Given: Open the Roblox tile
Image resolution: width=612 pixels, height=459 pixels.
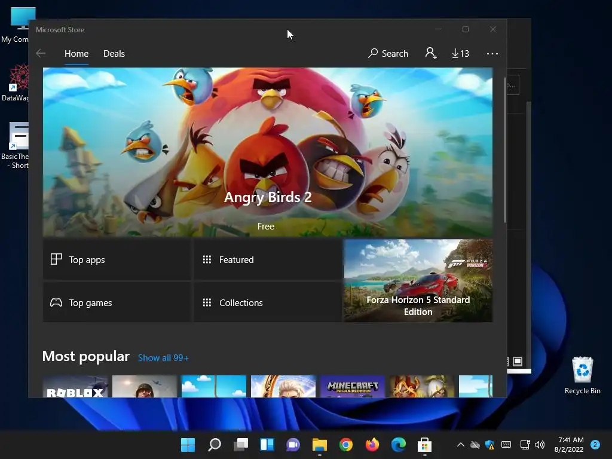Looking at the screenshot, I should tap(75, 387).
